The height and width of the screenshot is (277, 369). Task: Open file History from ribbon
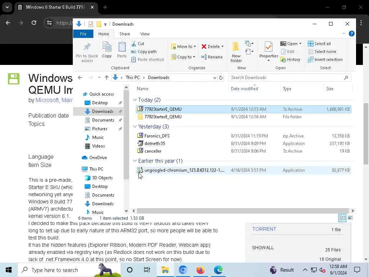coord(290,60)
